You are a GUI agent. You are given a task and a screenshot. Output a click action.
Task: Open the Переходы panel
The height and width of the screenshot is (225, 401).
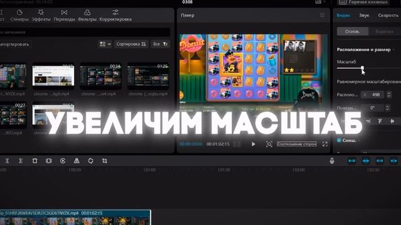coord(64,15)
